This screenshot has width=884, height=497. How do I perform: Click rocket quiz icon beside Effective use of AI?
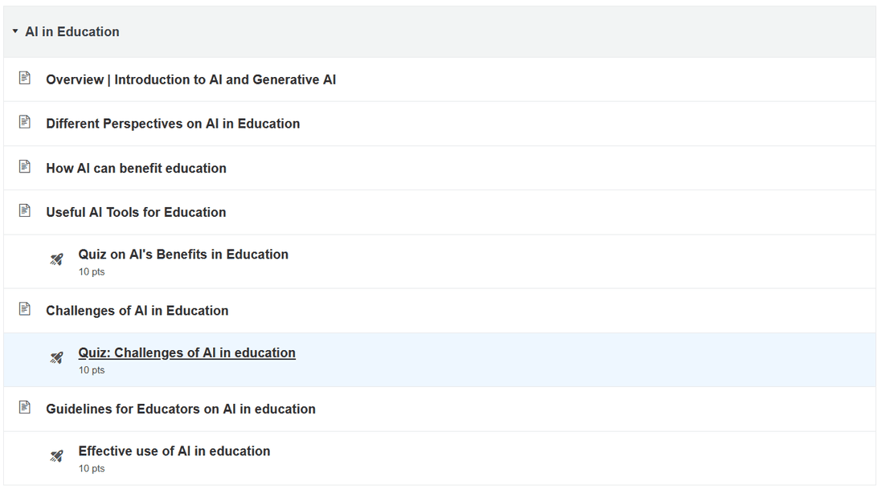coord(56,456)
